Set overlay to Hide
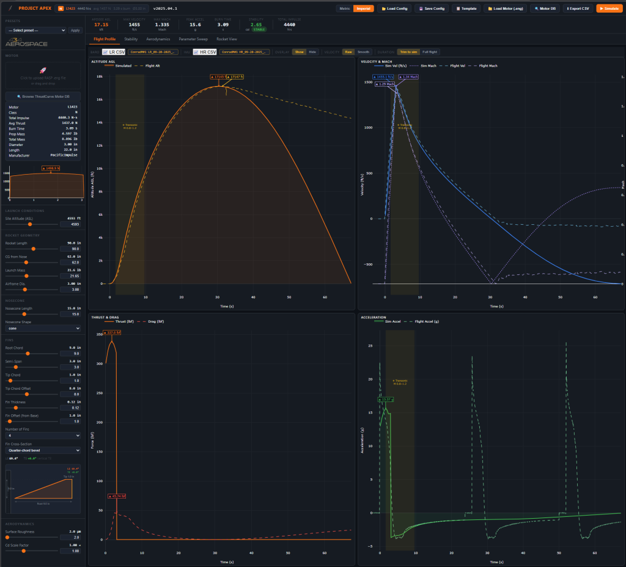The height and width of the screenshot is (567, 626). coord(312,52)
